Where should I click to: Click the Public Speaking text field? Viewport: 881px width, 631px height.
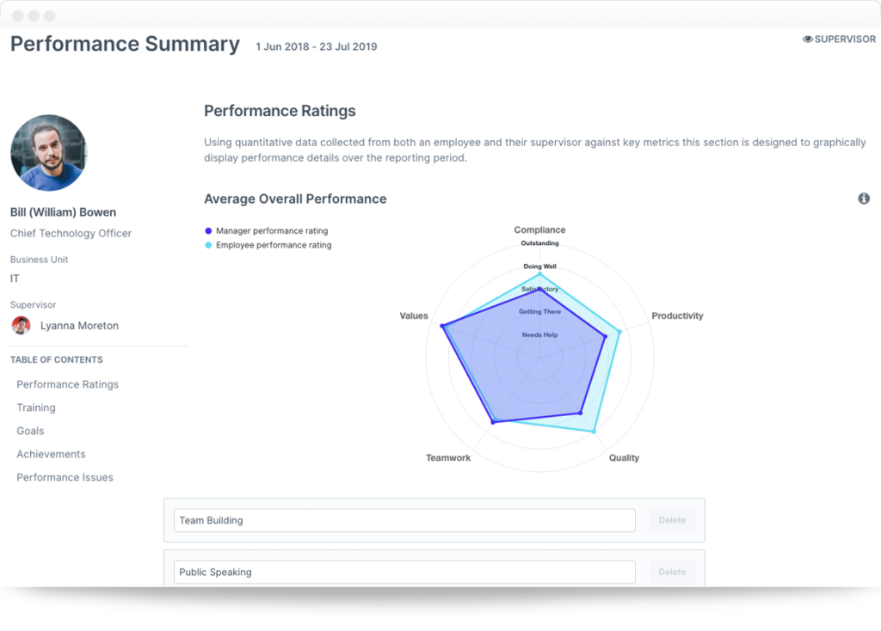404,572
